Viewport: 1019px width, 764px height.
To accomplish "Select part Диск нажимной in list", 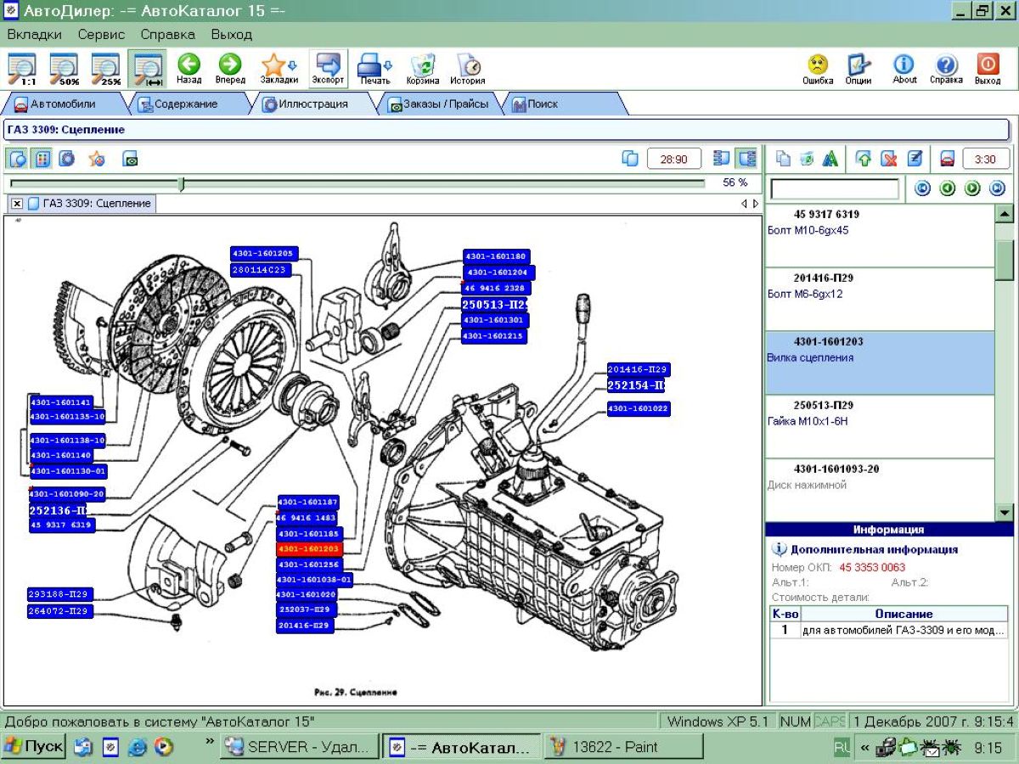I will (x=880, y=491).
